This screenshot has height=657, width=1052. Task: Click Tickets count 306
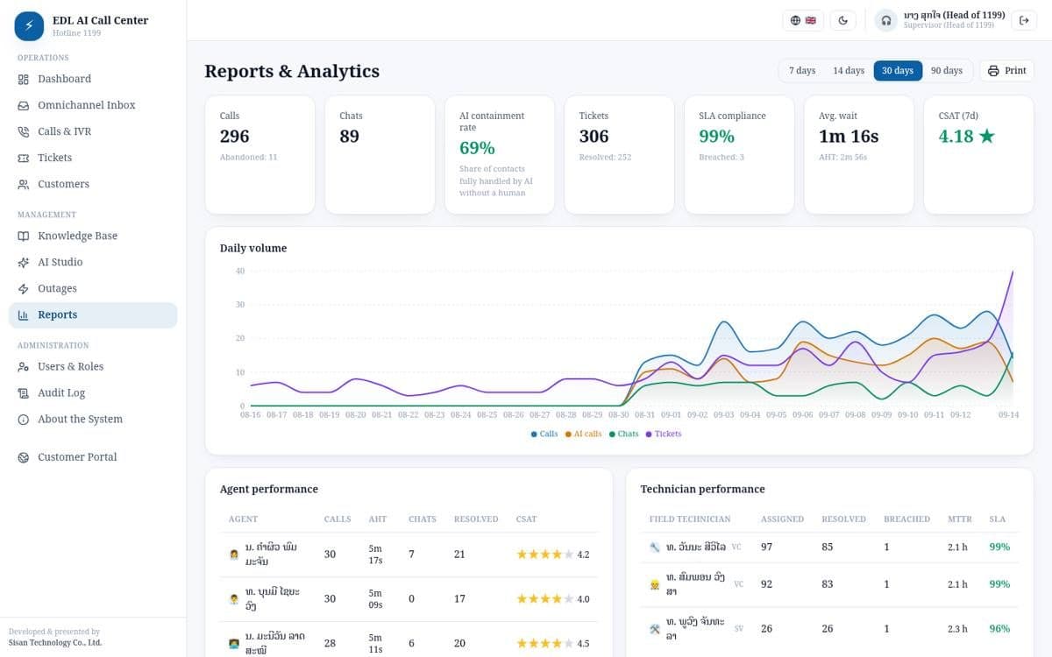point(594,136)
